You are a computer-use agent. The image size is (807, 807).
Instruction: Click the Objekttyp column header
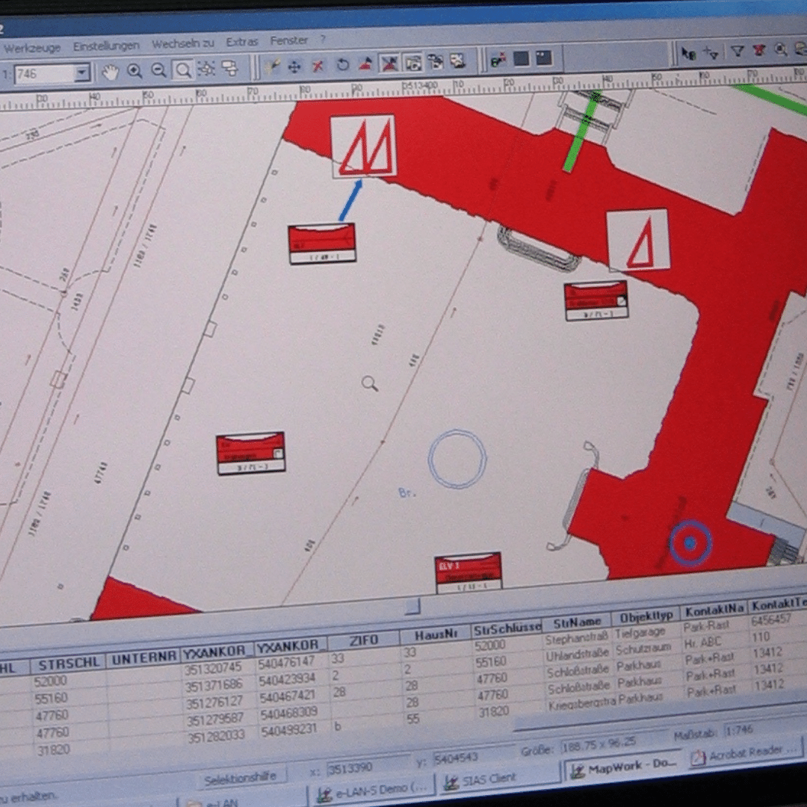coord(646,617)
